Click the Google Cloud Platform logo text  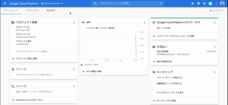coord(24,4)
